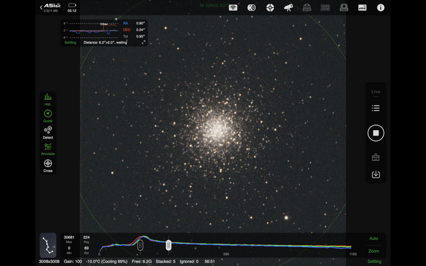Viewport: 426px width, 266px height.
Task: Click the Std value 89
Action: pos(86,248)
